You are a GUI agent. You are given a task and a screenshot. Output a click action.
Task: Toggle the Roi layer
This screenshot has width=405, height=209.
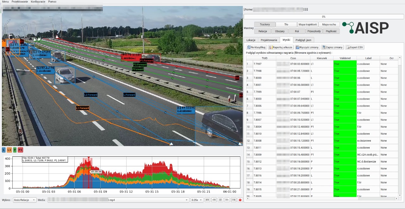(297, 31)
